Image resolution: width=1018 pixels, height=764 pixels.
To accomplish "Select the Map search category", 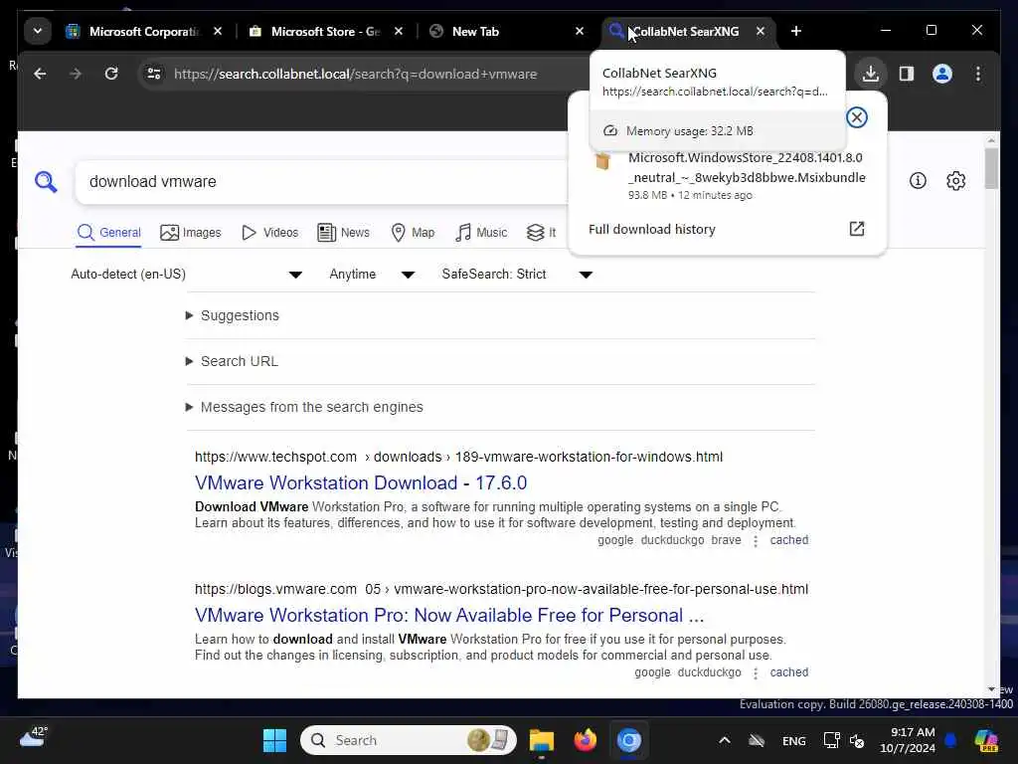I will tap(413, 233).
